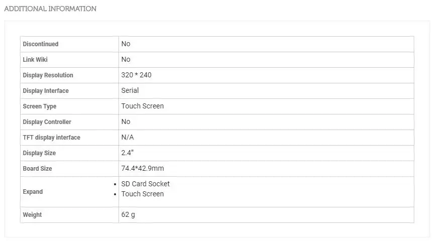Select the 74.4*42.9mm board size value
This screenshot has width=435, height=241.
[x=143, y=168]
